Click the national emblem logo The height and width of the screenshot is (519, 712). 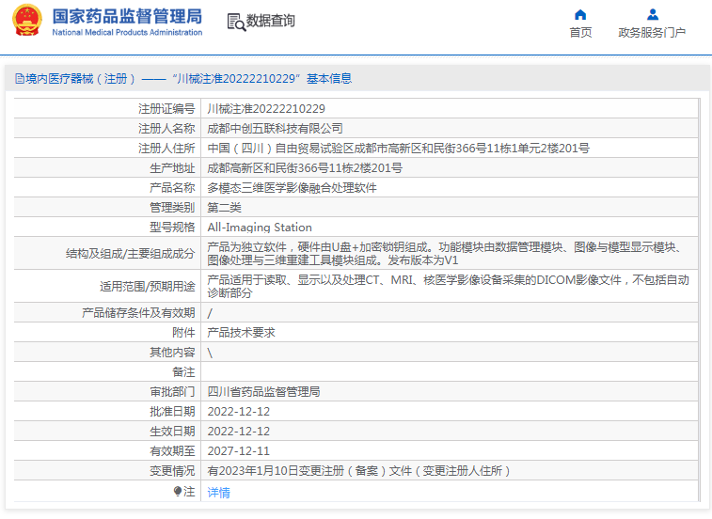(27, 20)
